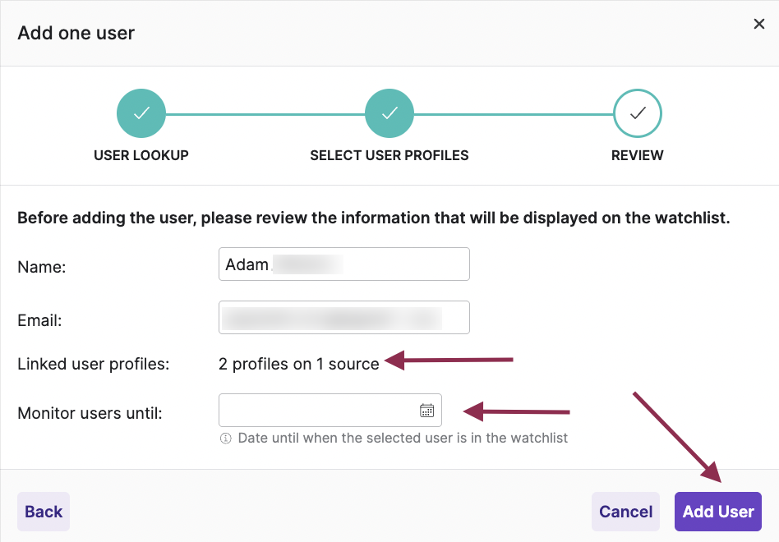
Task: Select the REVIEW step label
Action: (638, 155)
